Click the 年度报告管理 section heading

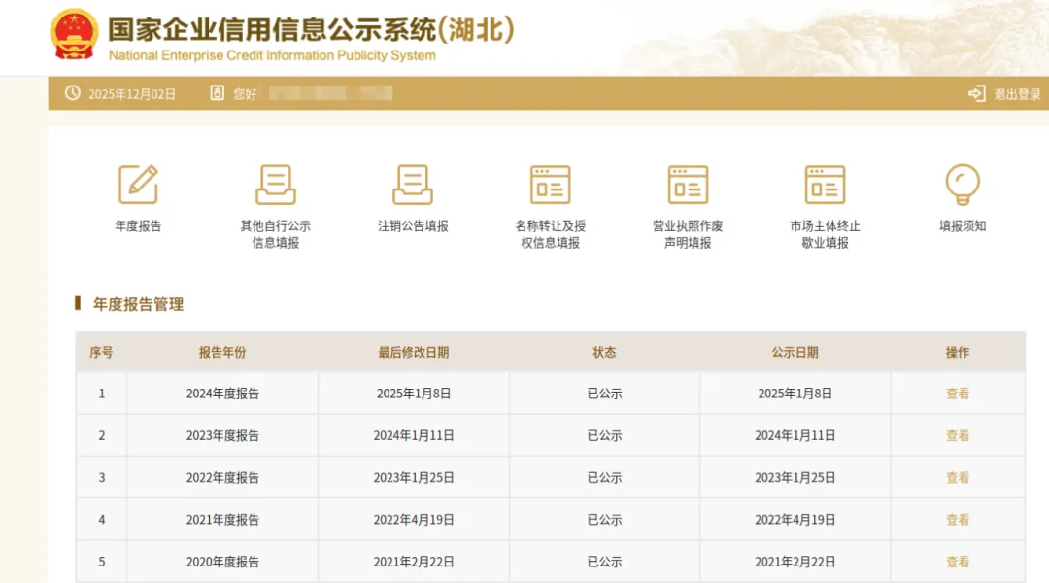click(x=138, y=304)
